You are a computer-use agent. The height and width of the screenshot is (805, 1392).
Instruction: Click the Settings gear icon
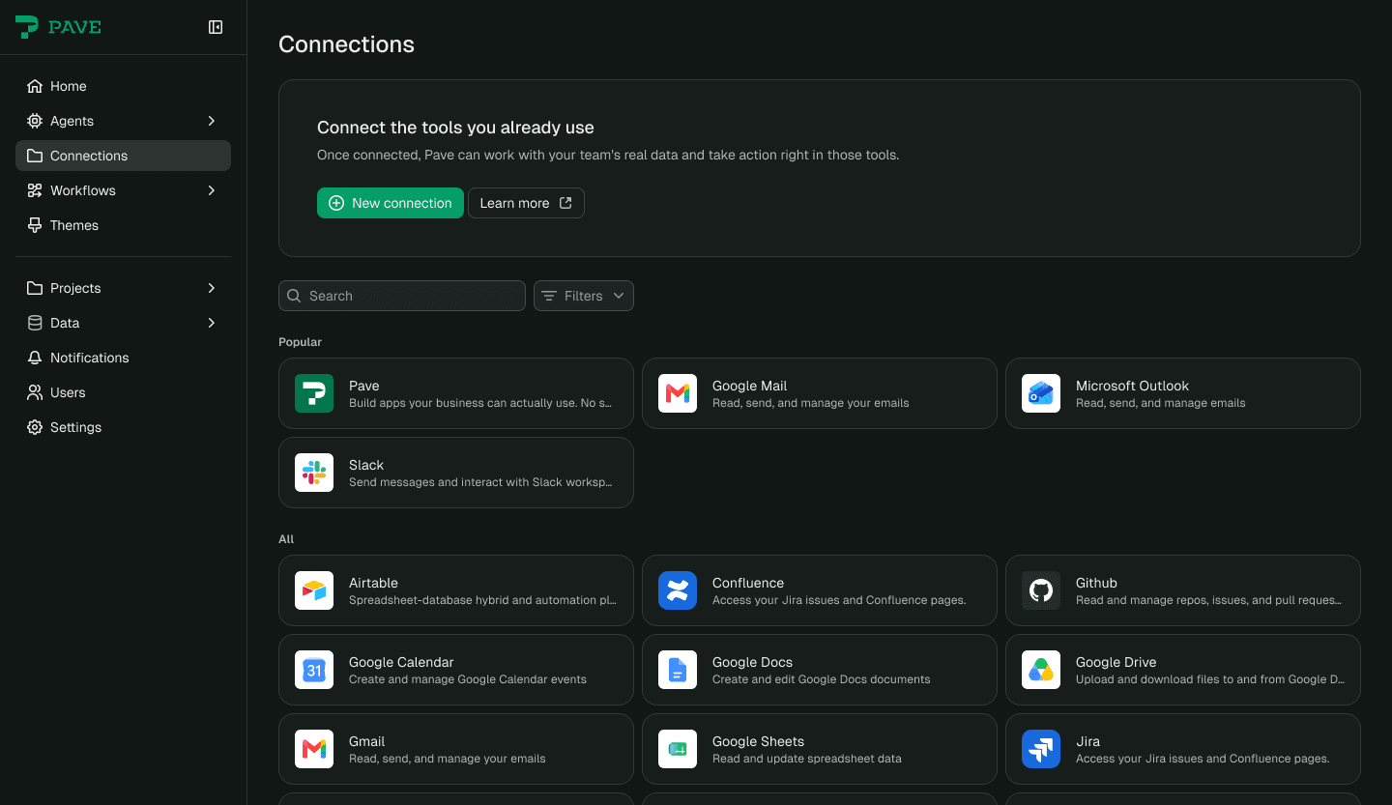tap(35, 427)
